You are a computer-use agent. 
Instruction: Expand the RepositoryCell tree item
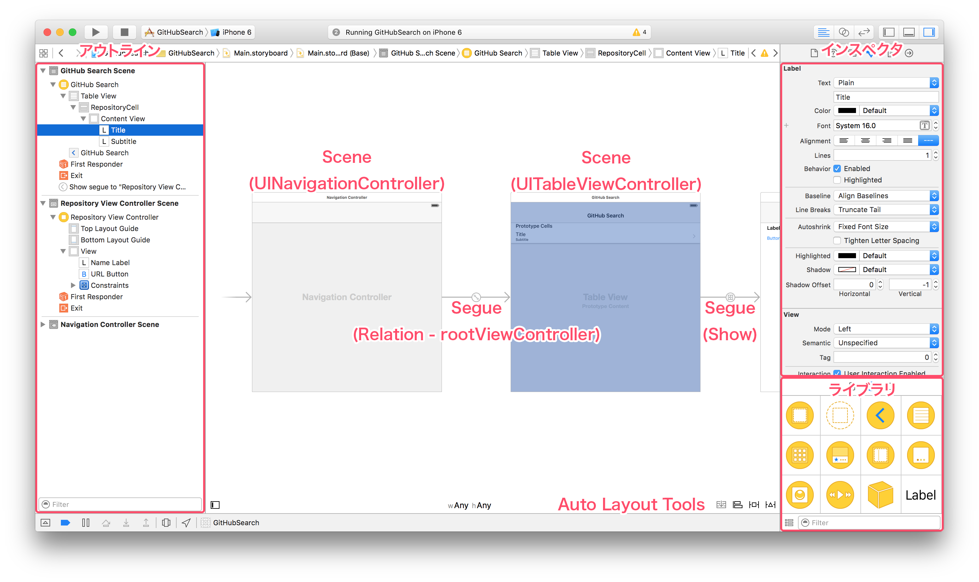(69, 107)
